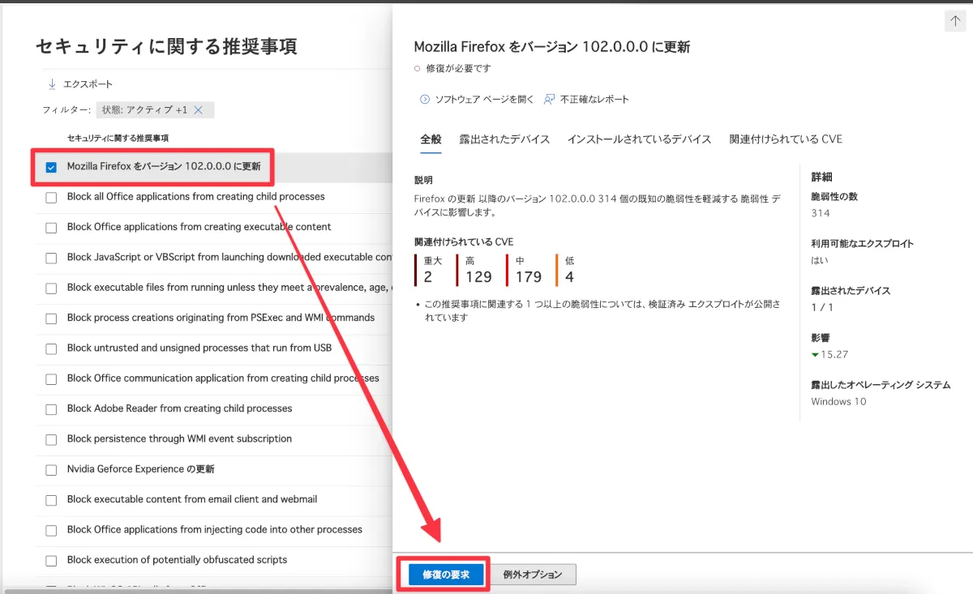Click the 高 CVE count 129
The height and width of the screenshot is (594, 973).
point(478,277)
